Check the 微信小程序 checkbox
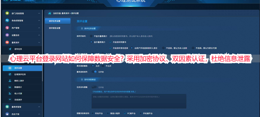Screen dimensions: 260x117 coord(108,113)
